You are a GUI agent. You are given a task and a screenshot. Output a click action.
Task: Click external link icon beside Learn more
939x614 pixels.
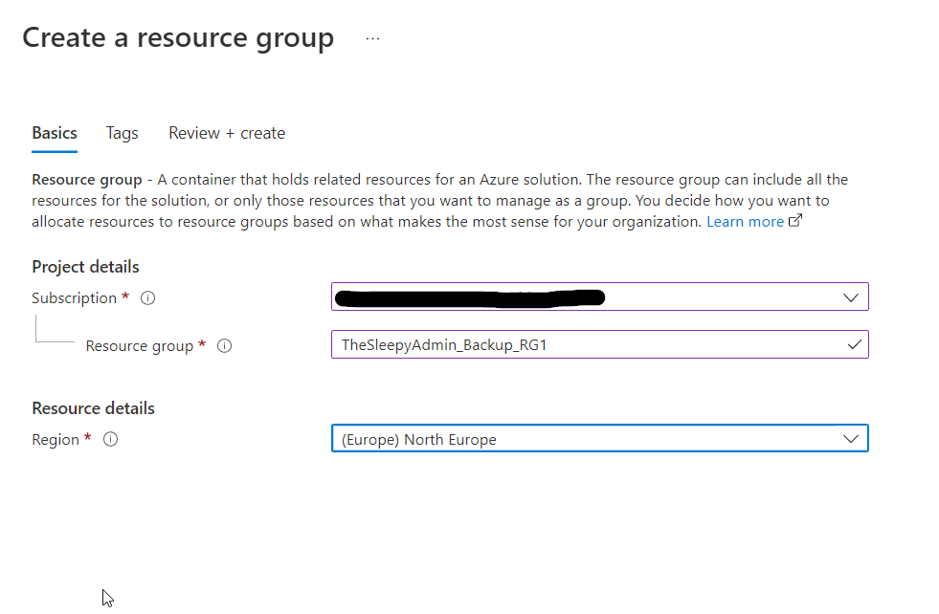click(794, 221)
